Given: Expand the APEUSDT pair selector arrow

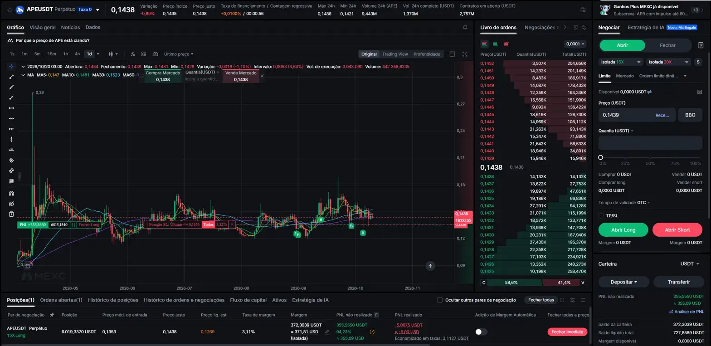Looking at the screenshot, I should [97, 10].
